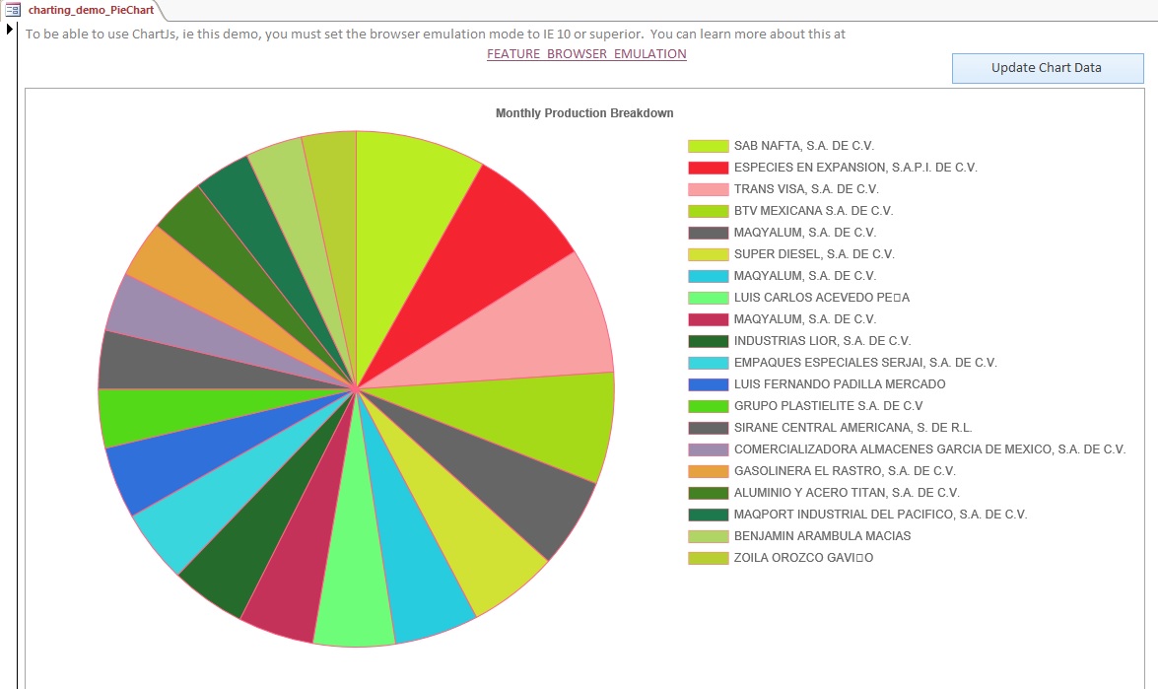
Task: Click the LUIS FERNANDO PADILLA MERCADO blue swatch
Action: click(x=709, y=384)
